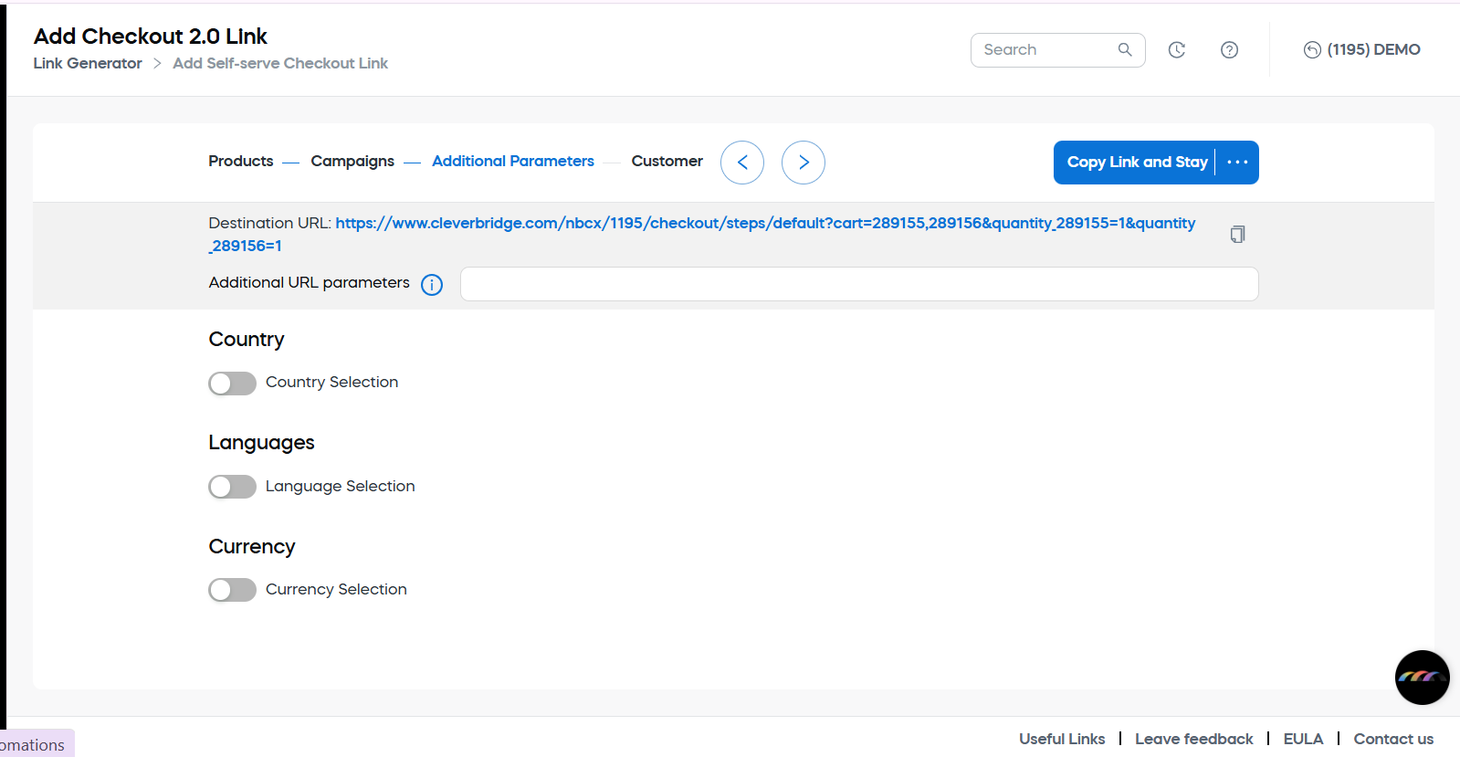
Task: Switch to the Campaigns step
Action: 352,162
